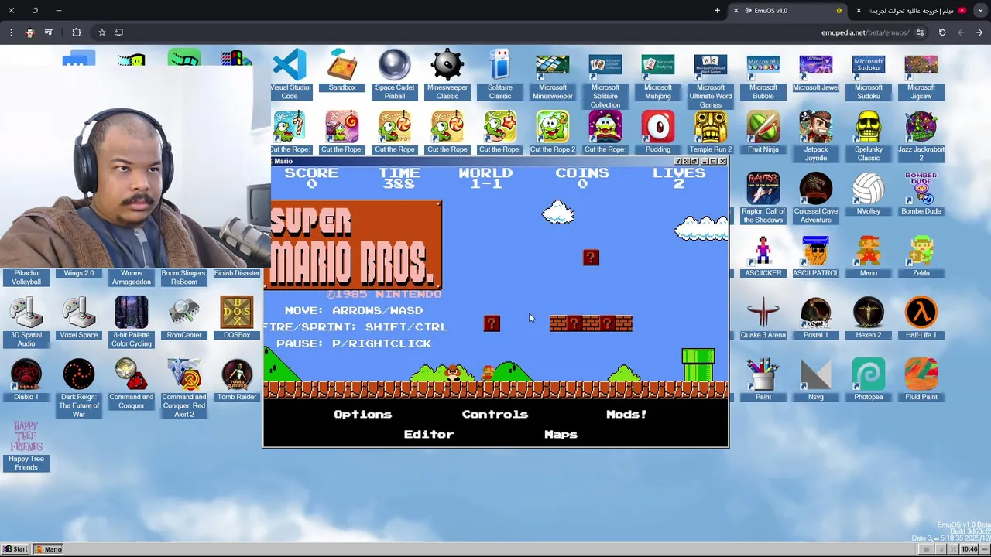991x557 pixels.
Task: Open Solitaire Classic icon
Action: pyautogui.click(x=500, y=74)
